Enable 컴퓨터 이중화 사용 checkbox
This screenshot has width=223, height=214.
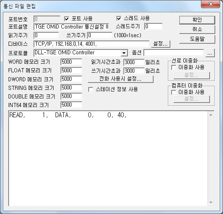174,92
